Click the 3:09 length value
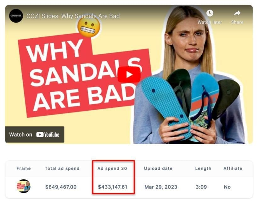This screenshot has width=258, height=202. click(x=201, y=187)
